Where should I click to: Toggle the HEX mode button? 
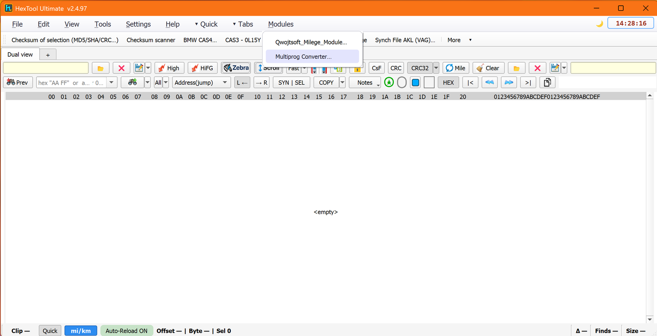(x=448, y=83)
